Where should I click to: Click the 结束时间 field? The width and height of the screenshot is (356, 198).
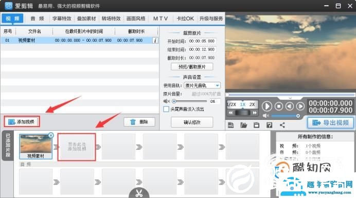click(x=202, y=49)
